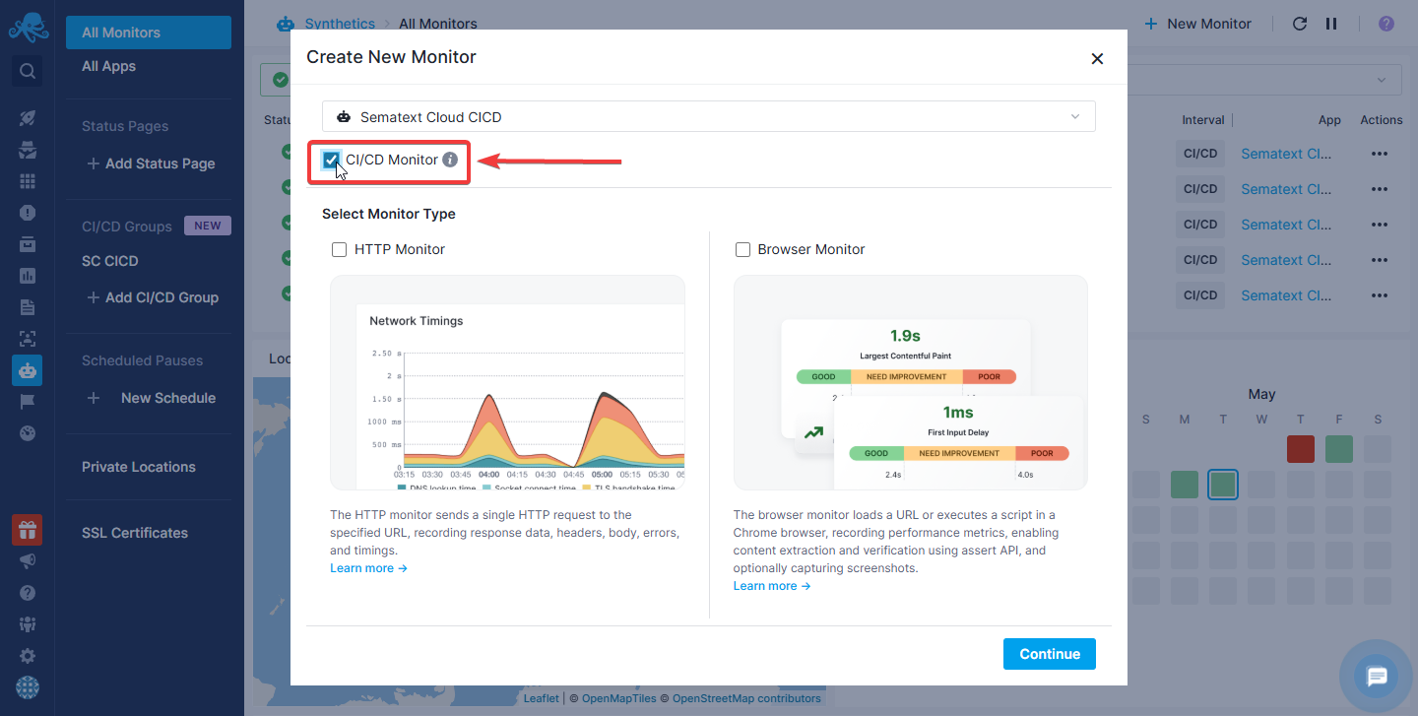1418x716 pixels.
Task: Click the pause icon in top bar
Action: point(1331,24)
